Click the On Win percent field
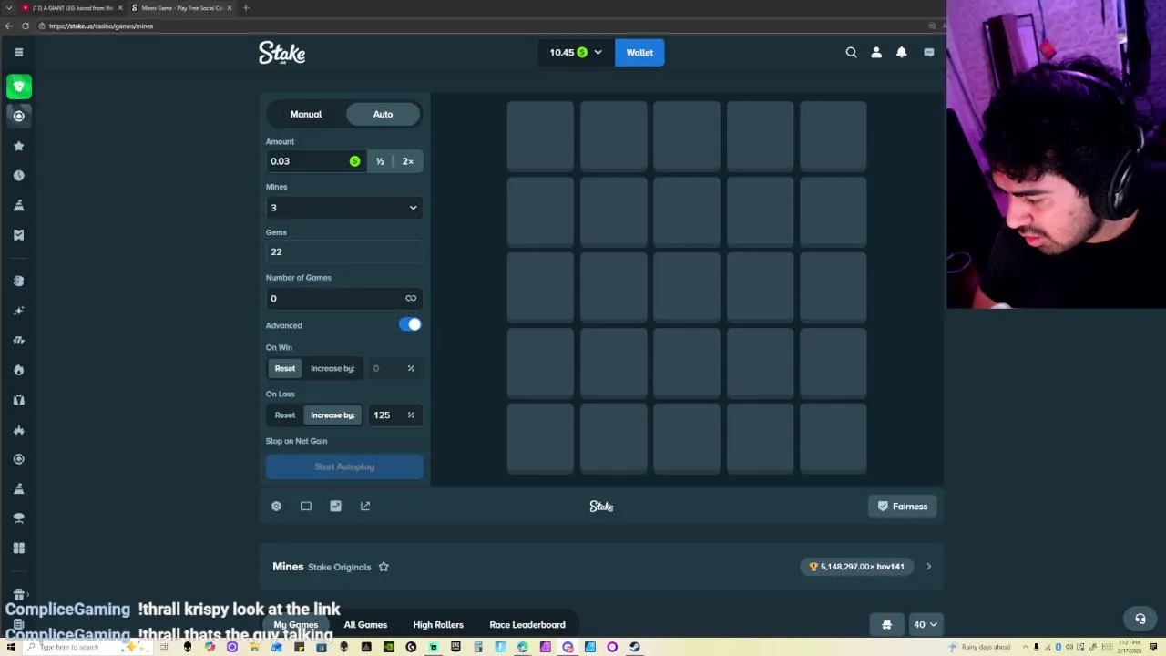 tap(394, 368)
